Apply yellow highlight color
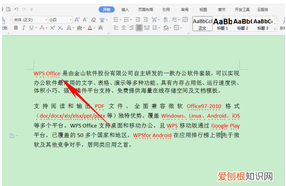 tap(79, 28)
